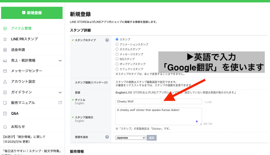Click the 48/160 character counter

208,124
